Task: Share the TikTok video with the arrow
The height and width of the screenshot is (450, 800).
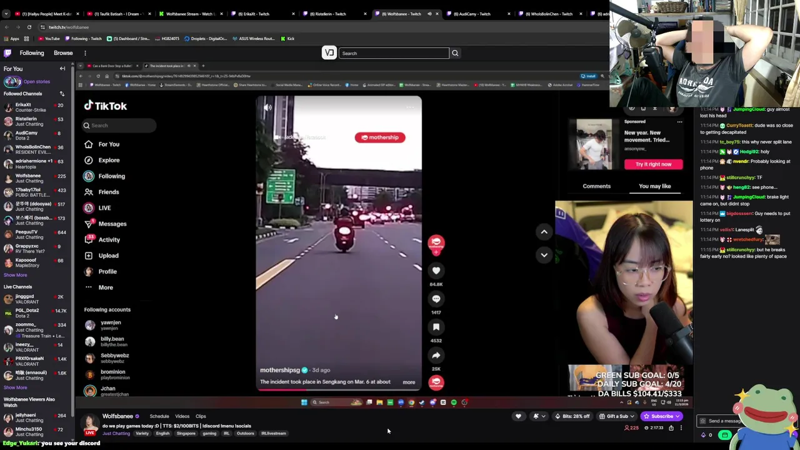Action: (x=436, y=355)
